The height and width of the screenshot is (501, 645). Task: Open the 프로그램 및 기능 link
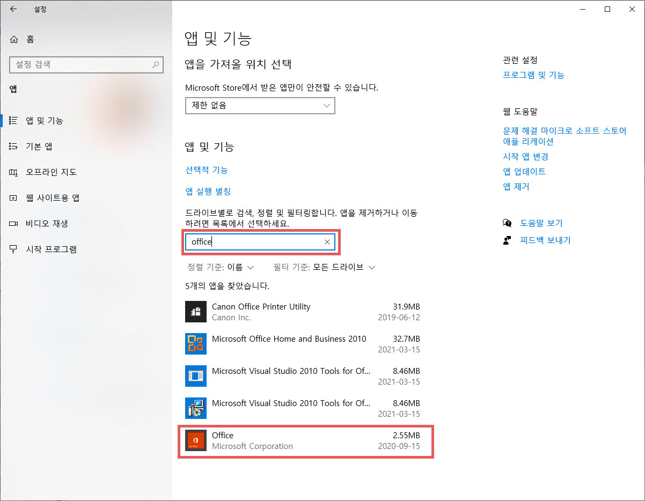pos(533,75)
